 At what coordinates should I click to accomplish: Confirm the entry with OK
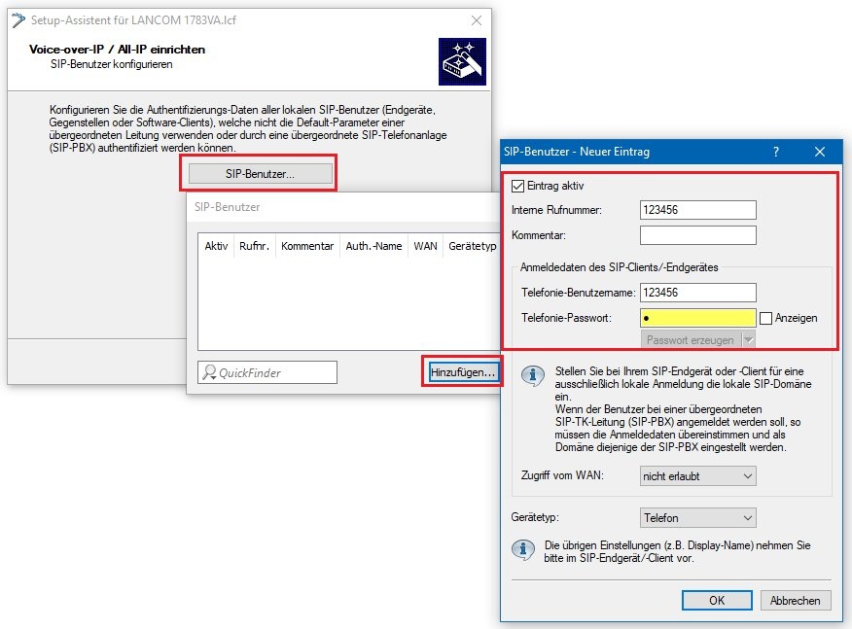point(717,600)
